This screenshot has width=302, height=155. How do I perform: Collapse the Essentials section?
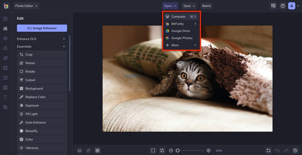[42, 47]
